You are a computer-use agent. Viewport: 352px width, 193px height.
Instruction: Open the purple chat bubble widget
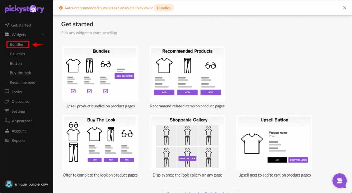(x=340, y=181)
